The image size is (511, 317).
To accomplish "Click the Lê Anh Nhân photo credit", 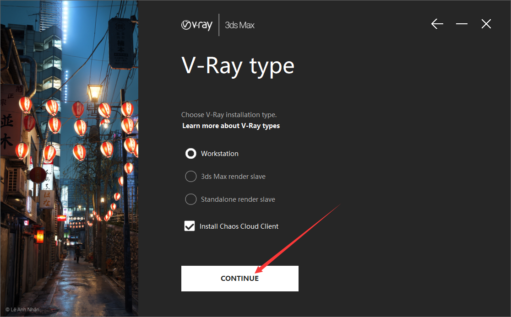I will [22, 310].
